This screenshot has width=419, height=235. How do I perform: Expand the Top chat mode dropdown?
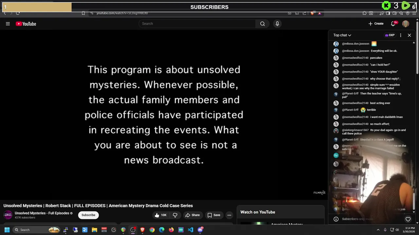coord(342,35)
